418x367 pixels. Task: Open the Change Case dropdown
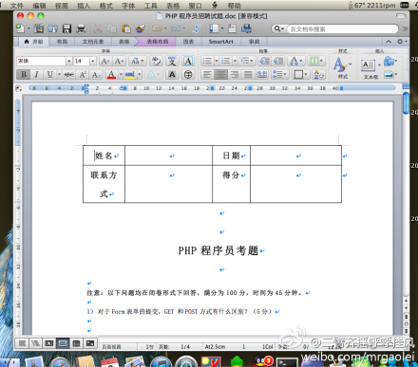tap(138, 61)
